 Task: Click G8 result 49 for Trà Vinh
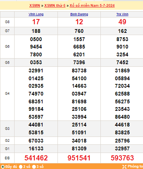point(122,22)
